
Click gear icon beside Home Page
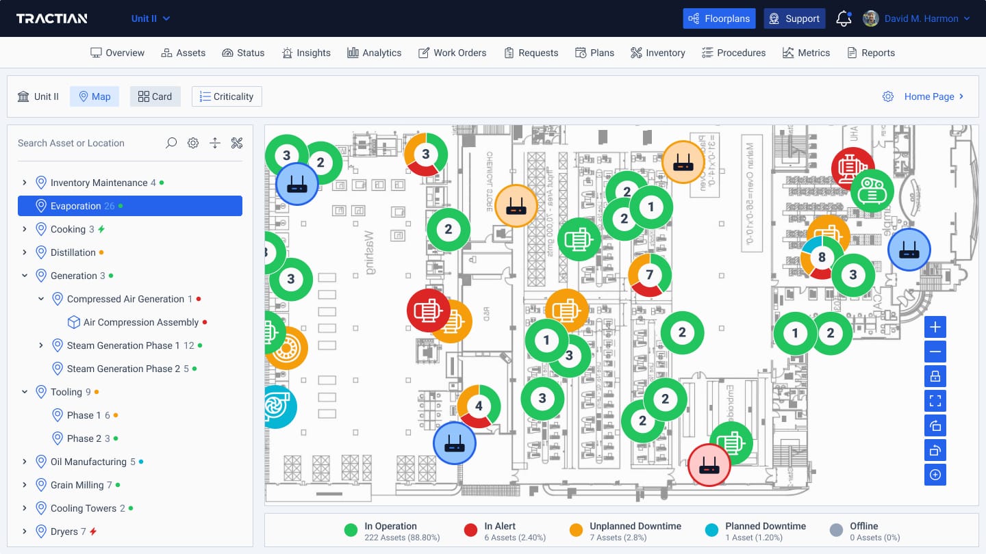888,96
